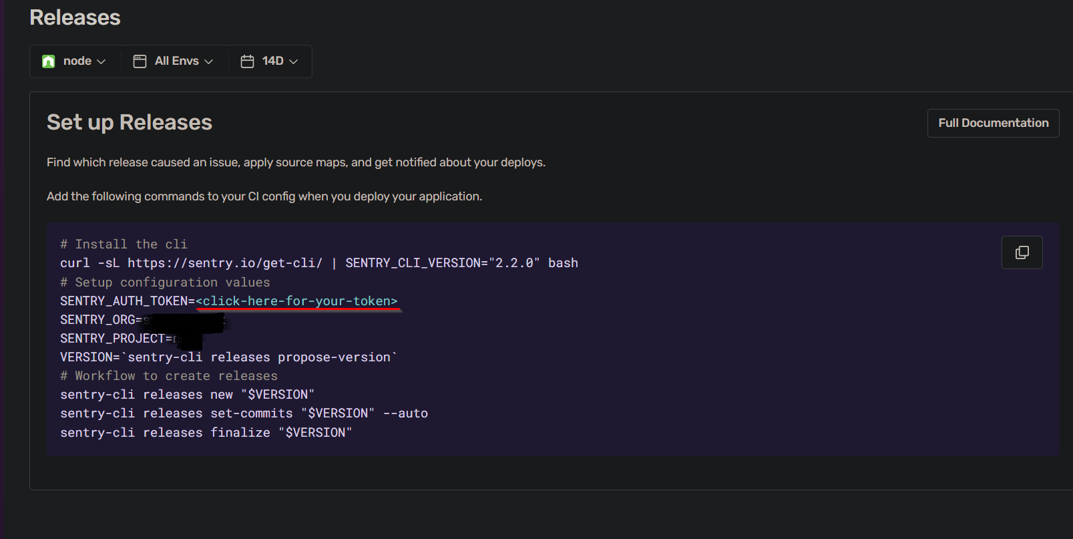Click the 'releases new' command line

[x=187, y=395]
